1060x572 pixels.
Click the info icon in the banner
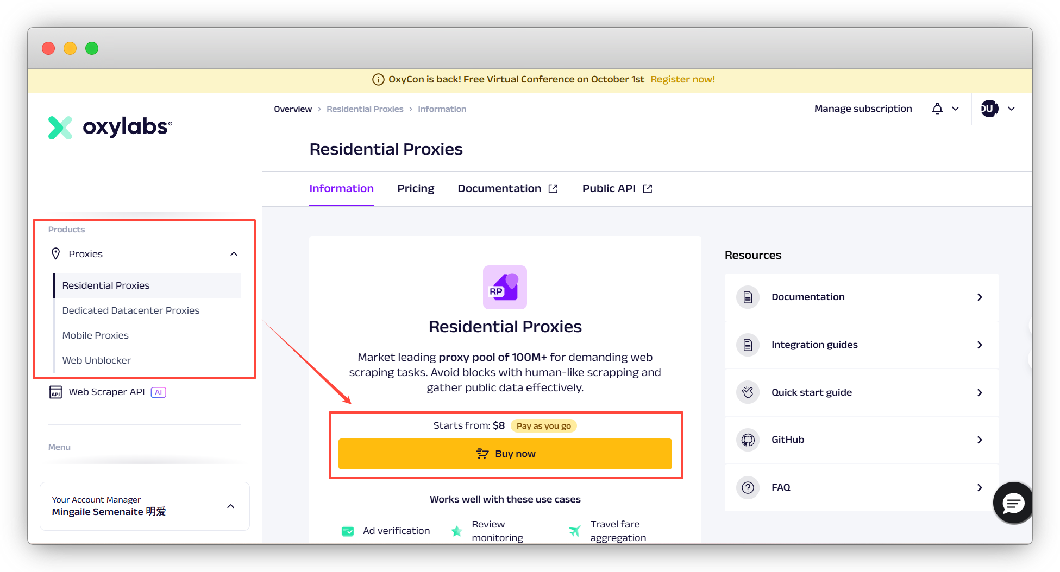pos(378,80)
